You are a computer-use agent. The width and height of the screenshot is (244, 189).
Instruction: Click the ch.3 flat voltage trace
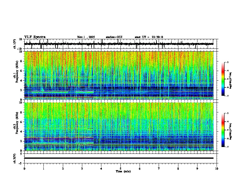(x=119, y=158)
